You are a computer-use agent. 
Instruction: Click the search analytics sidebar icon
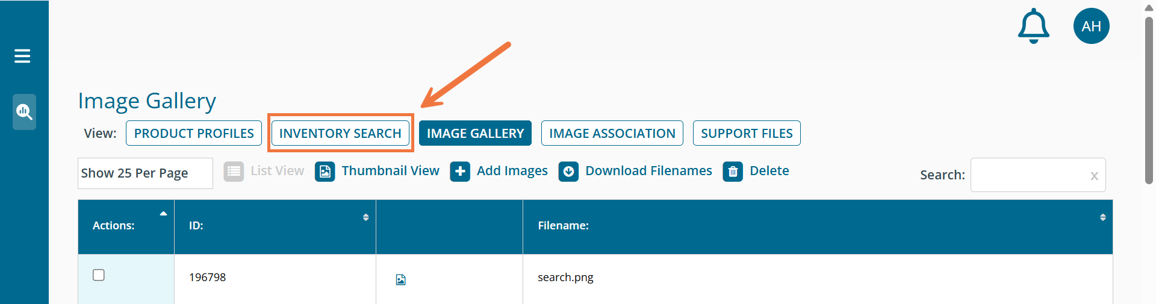point(24,111)
